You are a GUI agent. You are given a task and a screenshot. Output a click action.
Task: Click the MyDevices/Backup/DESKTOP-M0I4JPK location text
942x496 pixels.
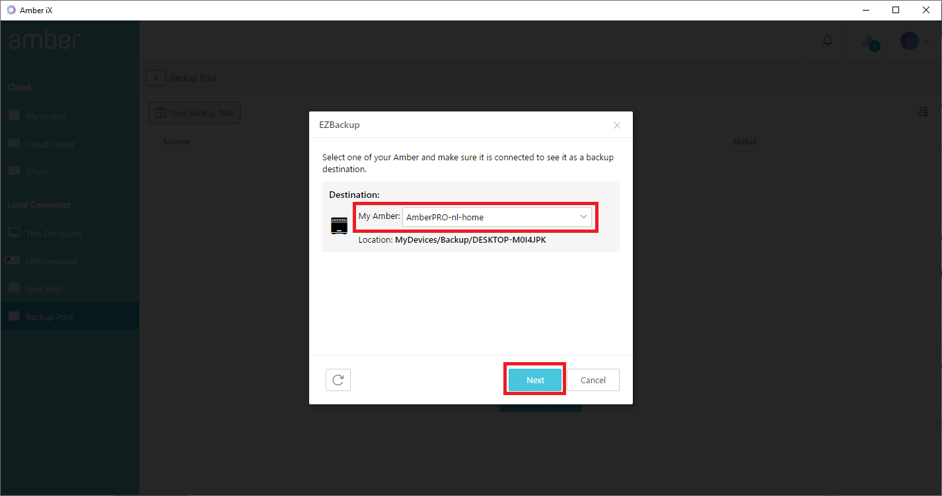pyautogui.click(x=470, y=240)
